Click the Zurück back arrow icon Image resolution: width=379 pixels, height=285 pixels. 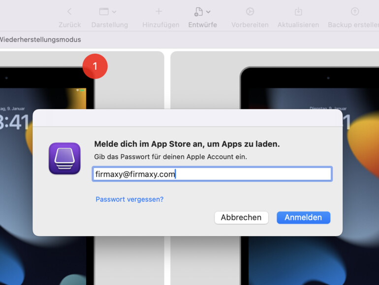(x=69, y=11)
